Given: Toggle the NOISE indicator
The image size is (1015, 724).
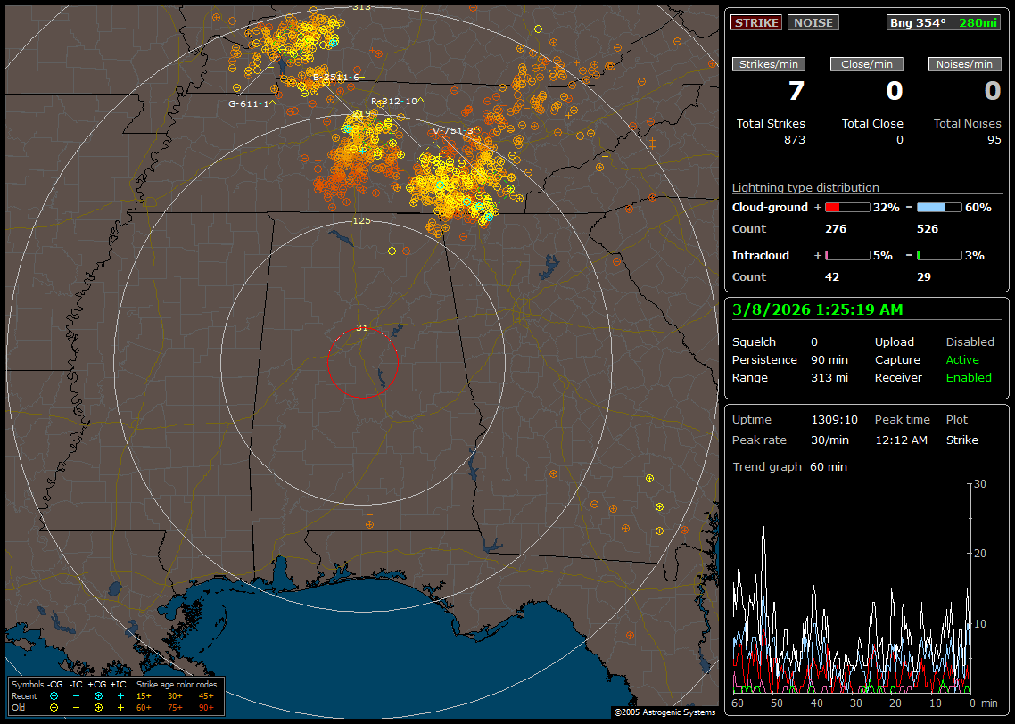Looking at the screenshot, I should (x=813, y=22).
